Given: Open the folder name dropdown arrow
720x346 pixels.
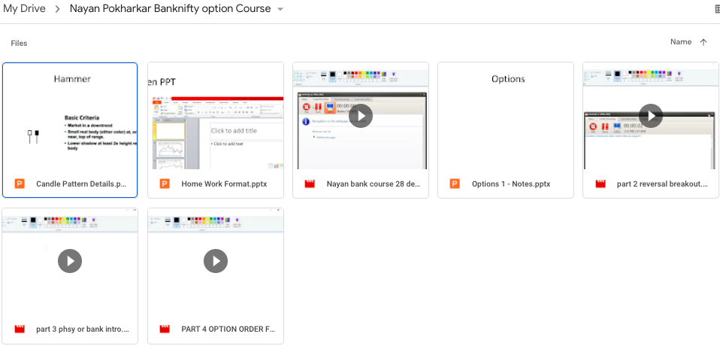Looking at the screenshot, I should pyautogui.click(x=280, y=9).
